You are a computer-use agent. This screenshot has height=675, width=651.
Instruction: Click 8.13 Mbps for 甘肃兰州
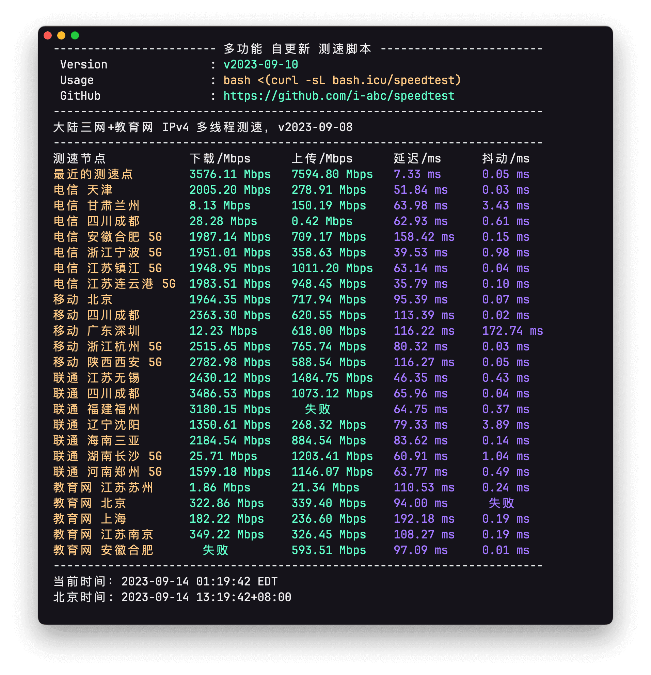click(220, 206)
